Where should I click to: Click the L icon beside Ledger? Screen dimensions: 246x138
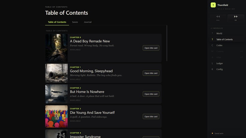coord(212,63)
